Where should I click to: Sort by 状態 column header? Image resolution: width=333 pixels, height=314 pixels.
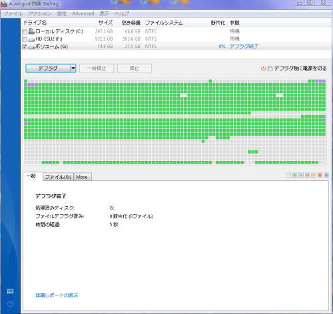click(234, 23)
